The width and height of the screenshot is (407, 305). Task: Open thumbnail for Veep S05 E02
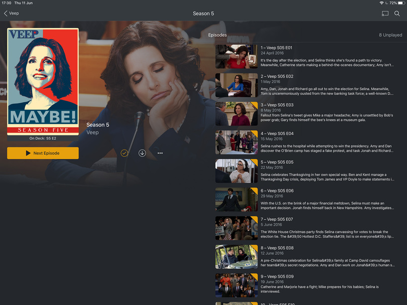point(237,85)
